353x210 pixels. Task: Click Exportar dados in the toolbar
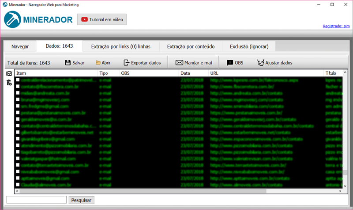point(142,63)
